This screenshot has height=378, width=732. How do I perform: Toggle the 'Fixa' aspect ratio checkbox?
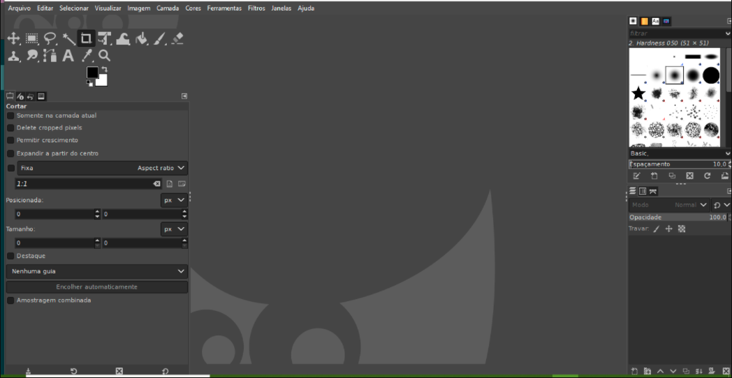coord(11,168)
